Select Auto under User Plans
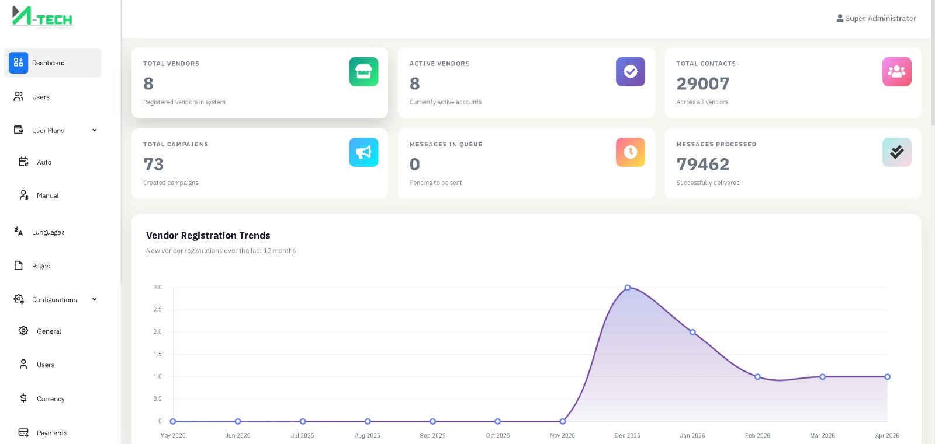 pos(44,162)
